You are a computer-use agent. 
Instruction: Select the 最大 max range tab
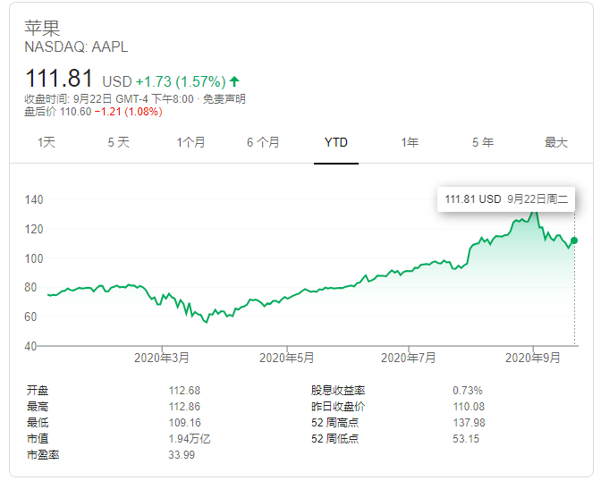[556, 142]
